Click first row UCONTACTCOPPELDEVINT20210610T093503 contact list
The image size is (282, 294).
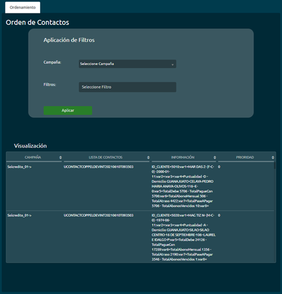click(x=99, y=167)
